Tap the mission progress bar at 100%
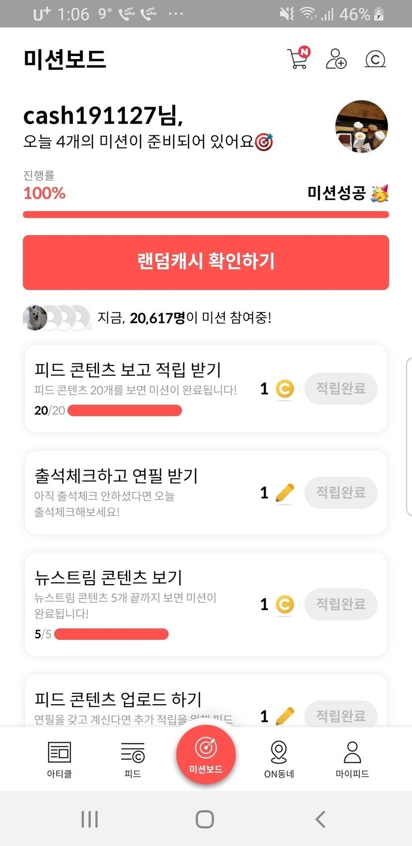This screenshot has width=412, height=846. (206, 215)
